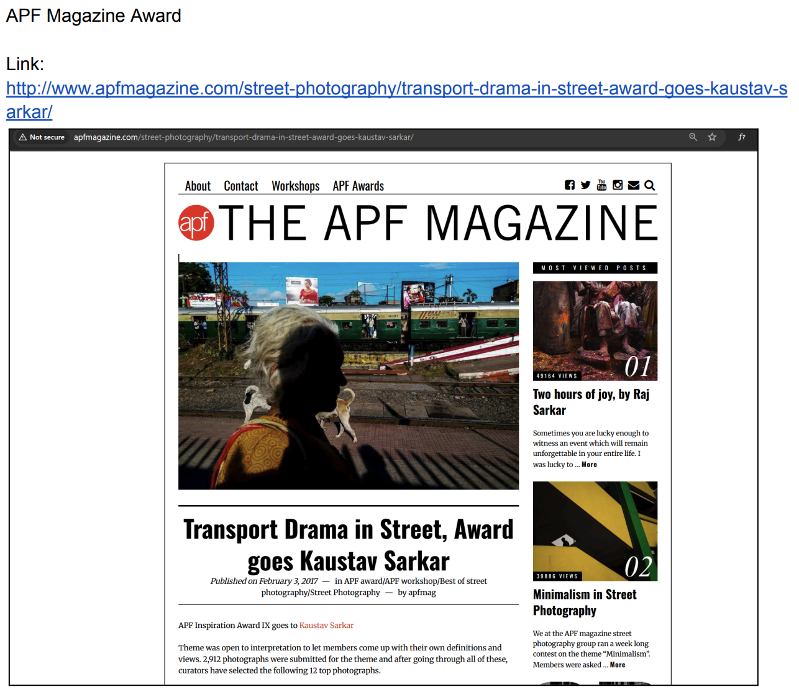Click the Published on February 3, 2017 text
Screen dimensions: 799x697
tap(263, 581)
